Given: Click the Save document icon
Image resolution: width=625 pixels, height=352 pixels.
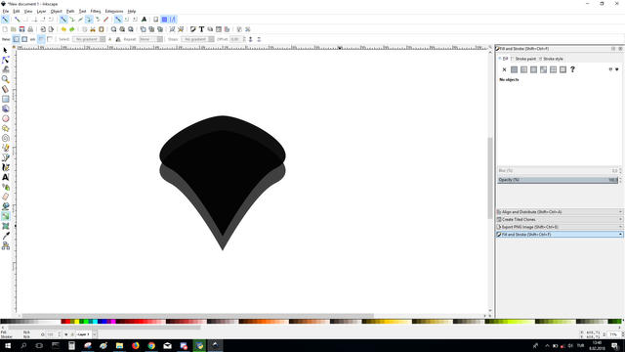Looking at the screenshot, I should coord(21,29).
